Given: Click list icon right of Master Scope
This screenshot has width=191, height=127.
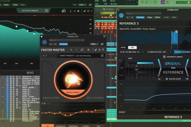Looking at the screenshot, I should coord(187,79).
